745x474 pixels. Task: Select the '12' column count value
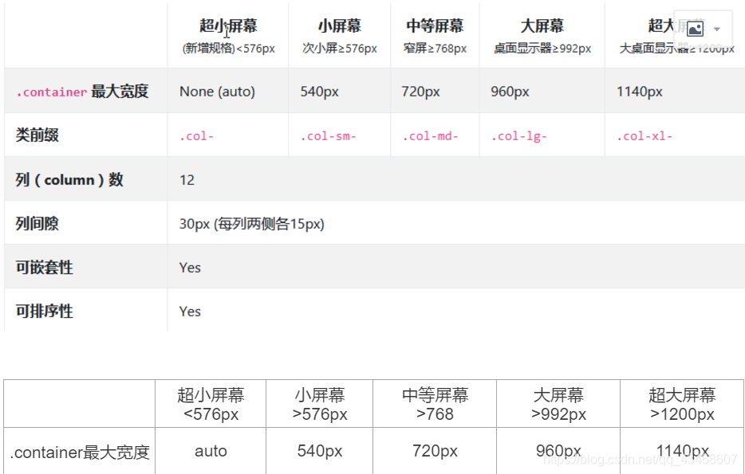(187, 180)
